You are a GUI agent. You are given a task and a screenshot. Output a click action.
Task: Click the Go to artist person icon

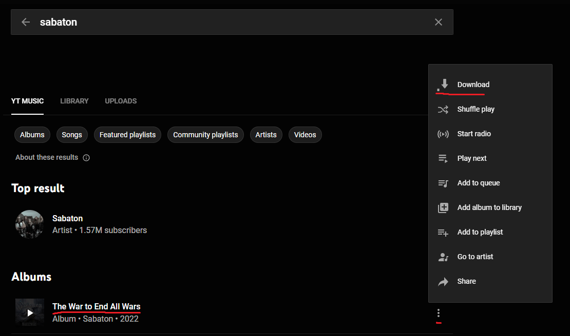point(443,257)
